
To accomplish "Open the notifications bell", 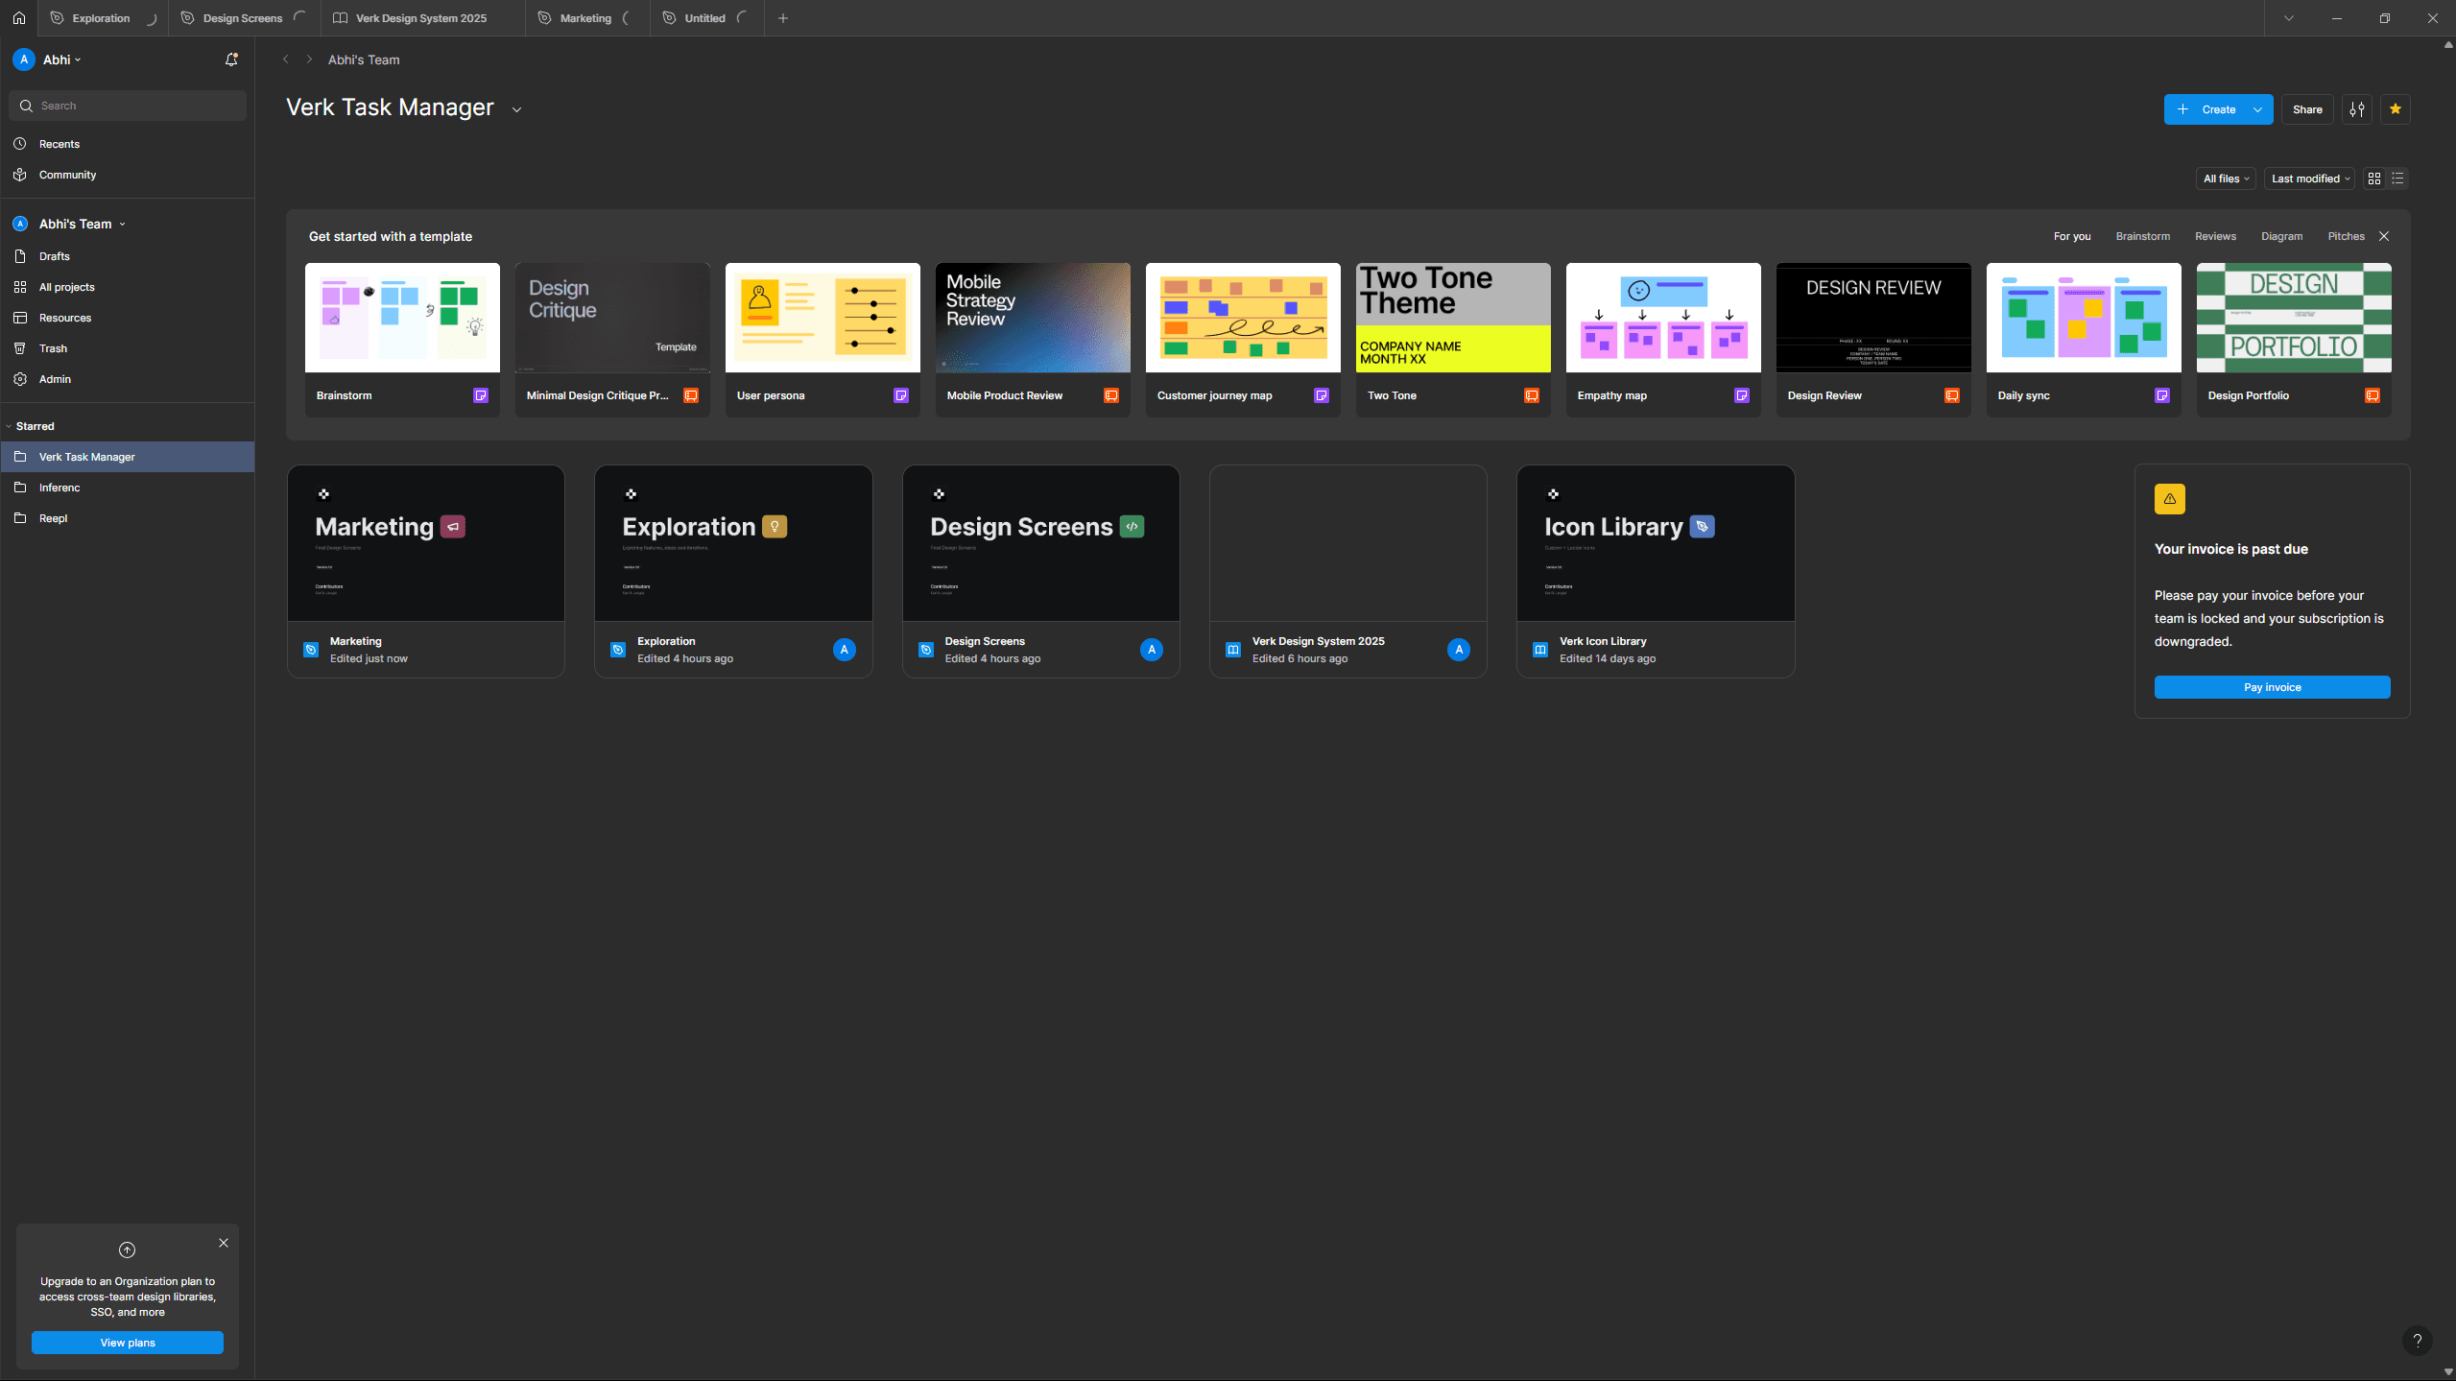I will coord(231,60).
